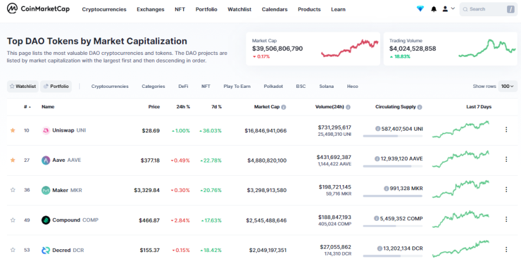Click the Trading Volume summary chart
Viewport: 521px width, 259px height.
(x=487, y=49)
